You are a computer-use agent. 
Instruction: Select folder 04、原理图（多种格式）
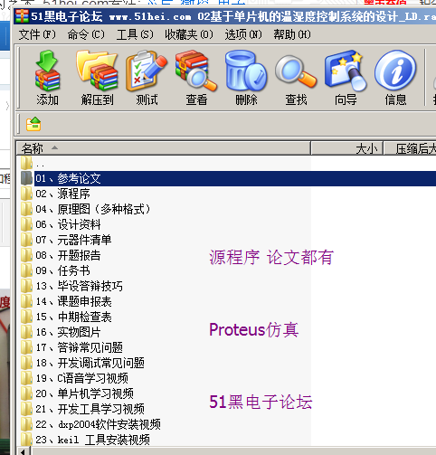click(x=85, y=209)
